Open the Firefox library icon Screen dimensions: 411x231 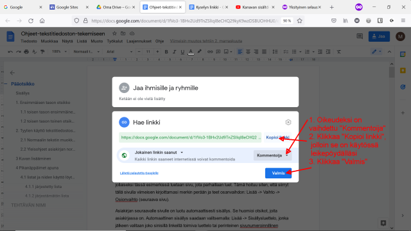[345, 21]
